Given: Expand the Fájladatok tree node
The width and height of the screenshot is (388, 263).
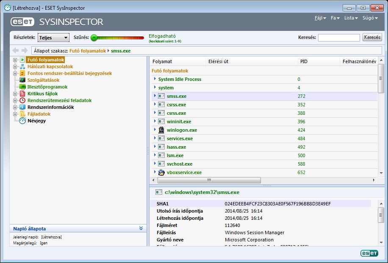Looking at the screenshot, I should tap(15, 114).
